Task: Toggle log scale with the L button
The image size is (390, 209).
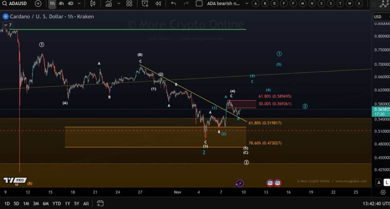Action: point(386,182)
